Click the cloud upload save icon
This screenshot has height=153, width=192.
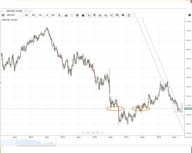point(100,15)
